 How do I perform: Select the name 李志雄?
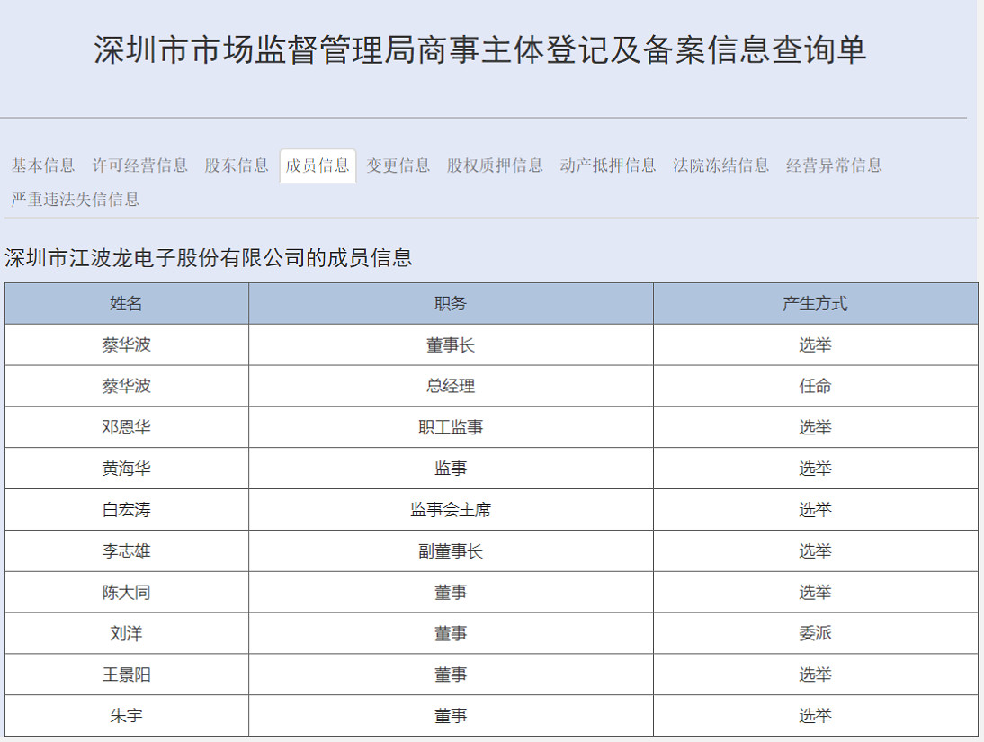[126, 551]
